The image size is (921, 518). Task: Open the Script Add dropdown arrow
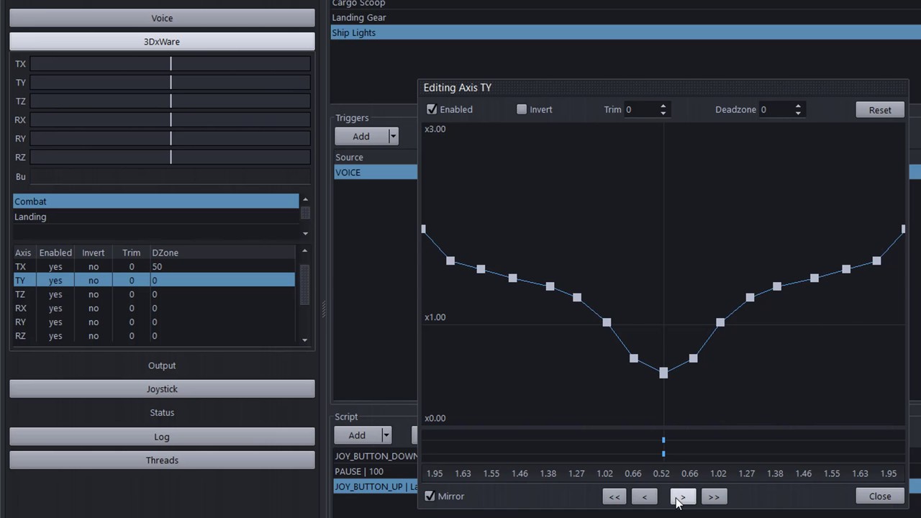point(386,435)
